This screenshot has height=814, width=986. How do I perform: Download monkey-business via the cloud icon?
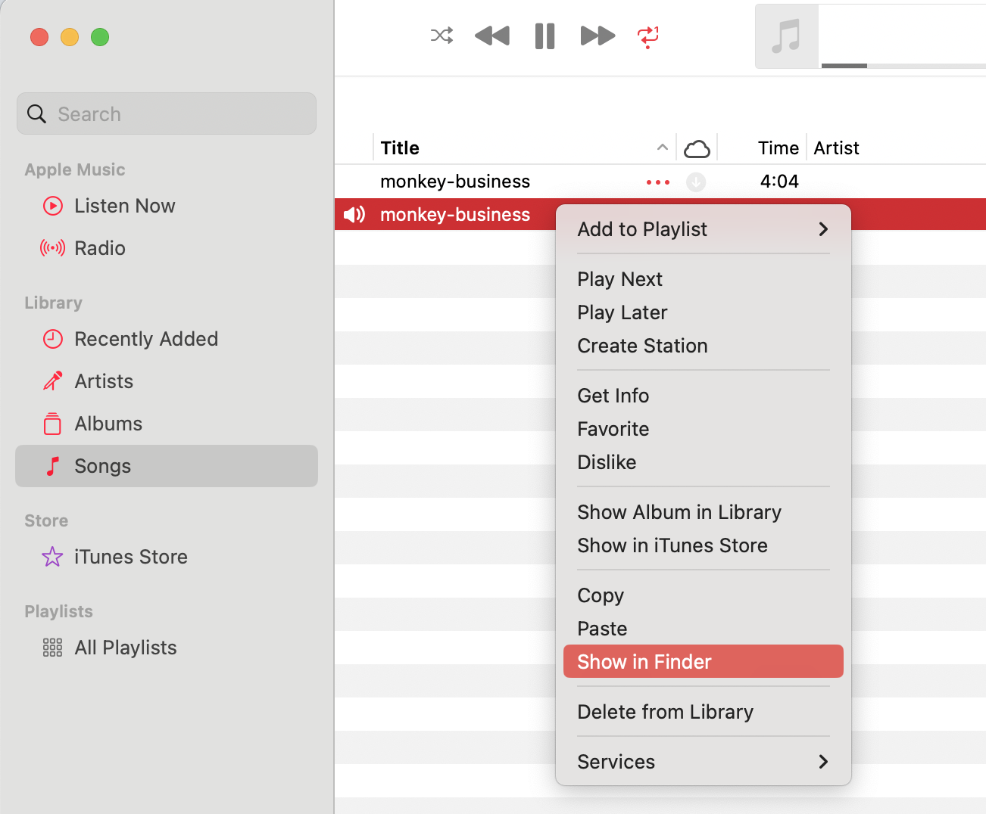point(696,182)
